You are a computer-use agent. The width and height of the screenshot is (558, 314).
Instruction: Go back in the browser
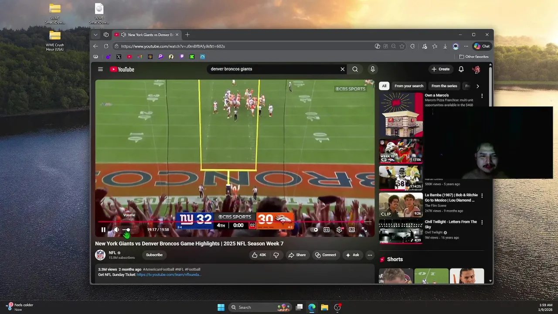pos(95,46)
